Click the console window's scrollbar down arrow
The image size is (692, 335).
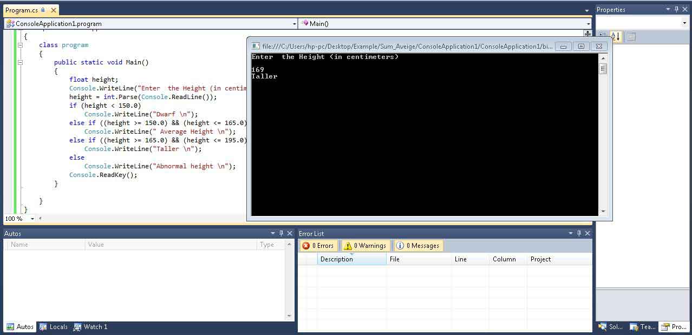click(603, 212)
